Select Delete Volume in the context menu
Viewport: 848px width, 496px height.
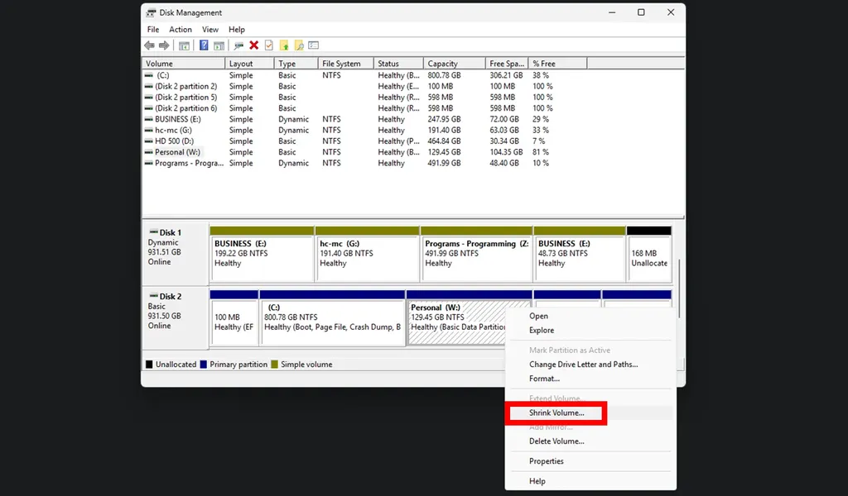[x=556, y=441]
